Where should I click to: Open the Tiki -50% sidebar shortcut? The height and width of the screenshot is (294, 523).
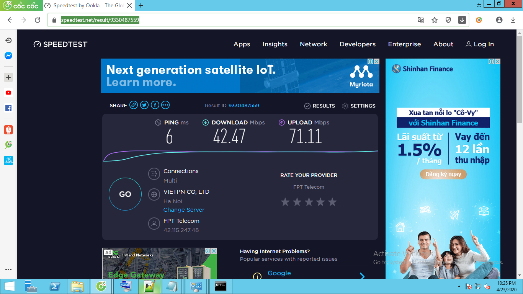[x=8, y=160]
